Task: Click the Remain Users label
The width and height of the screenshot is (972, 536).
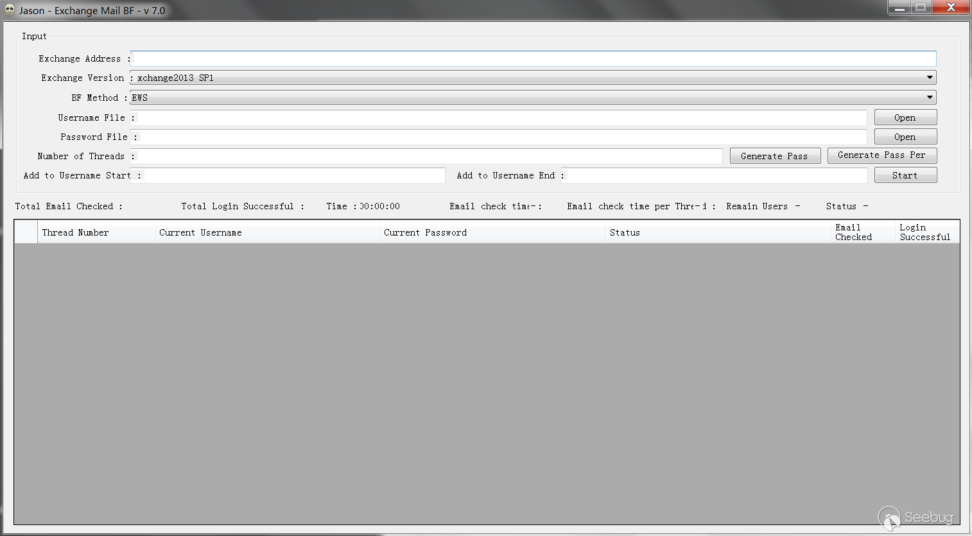Action: point(757,206)
